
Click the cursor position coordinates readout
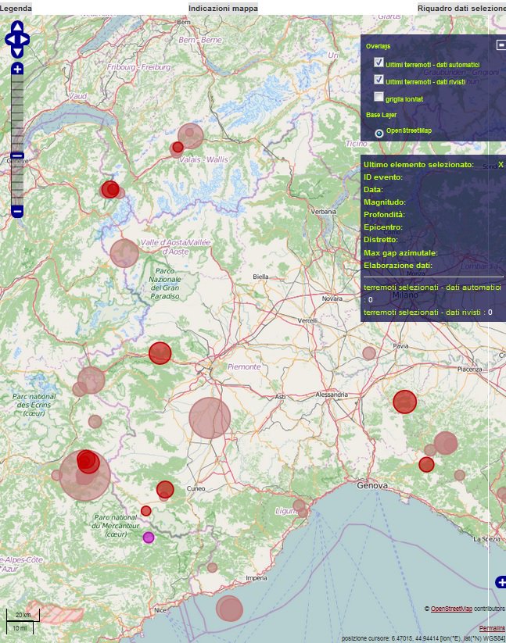tap(422, 638)
